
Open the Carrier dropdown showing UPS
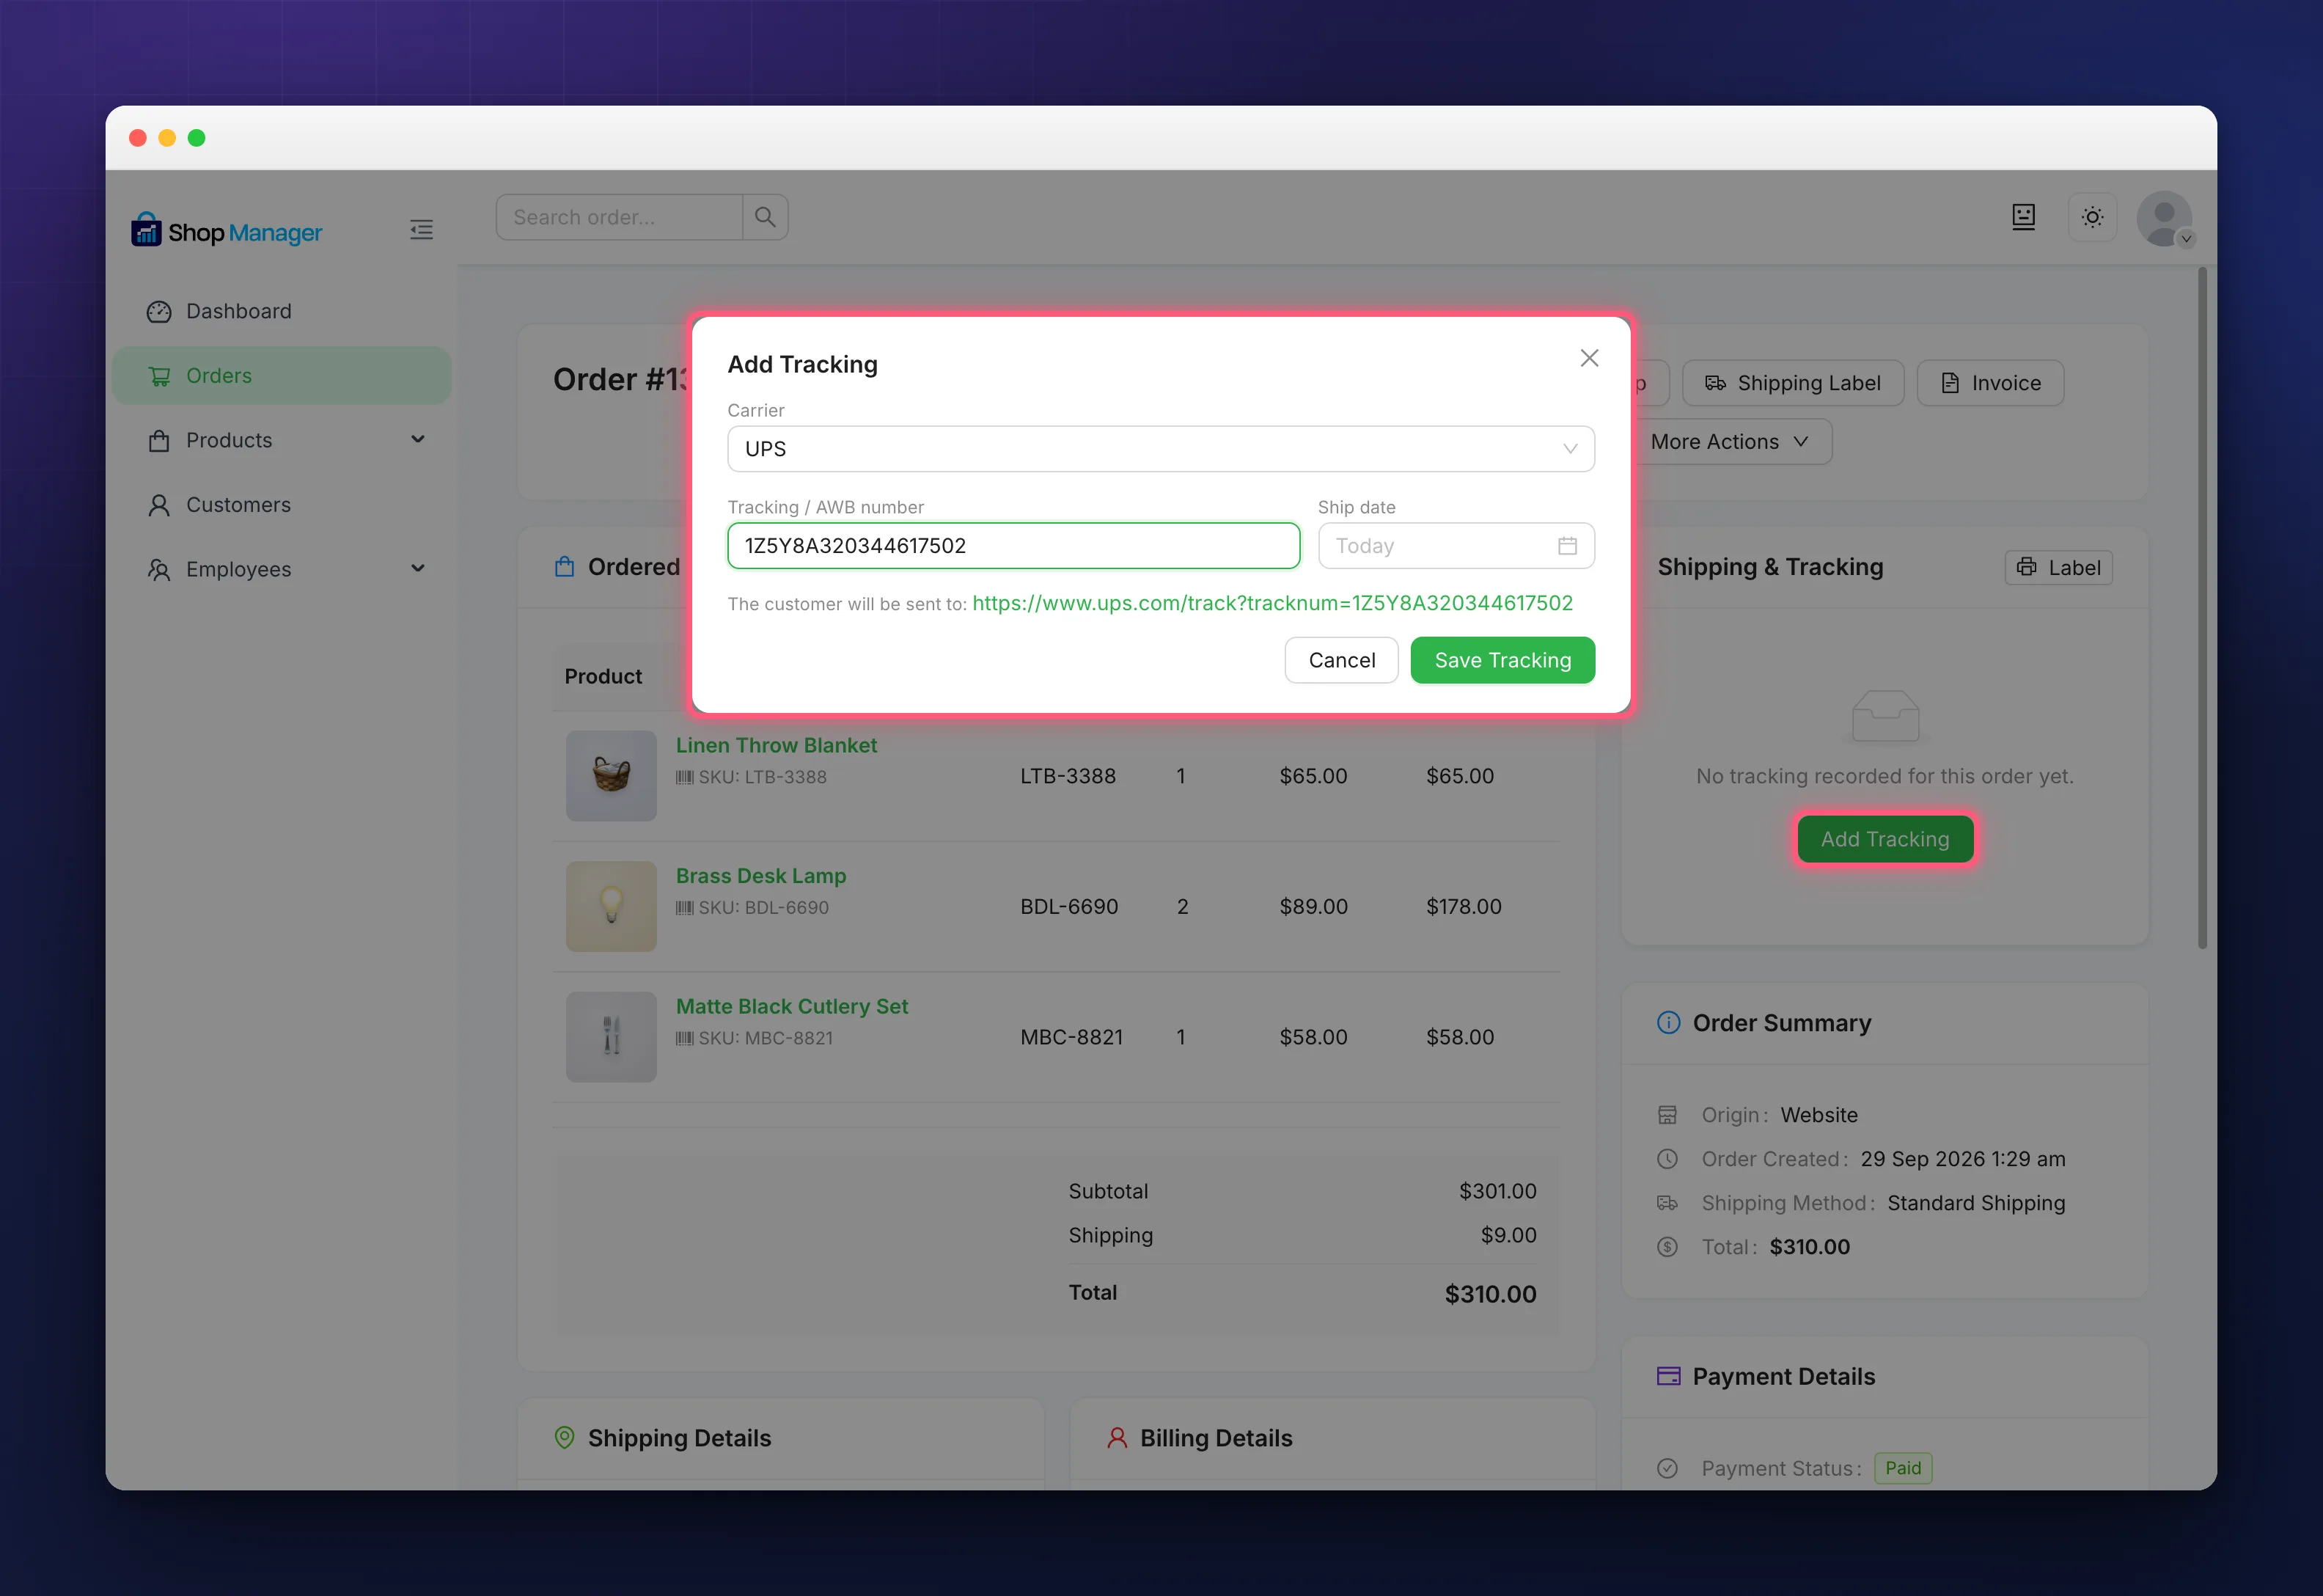click(x=1161, y=449)
